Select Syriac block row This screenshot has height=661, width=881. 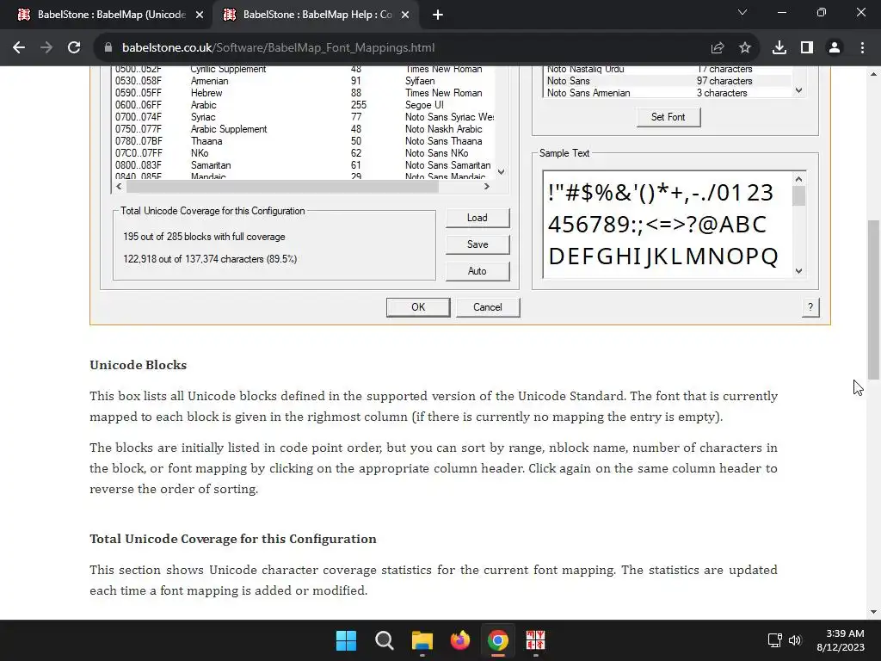click(x=304, y=117)
